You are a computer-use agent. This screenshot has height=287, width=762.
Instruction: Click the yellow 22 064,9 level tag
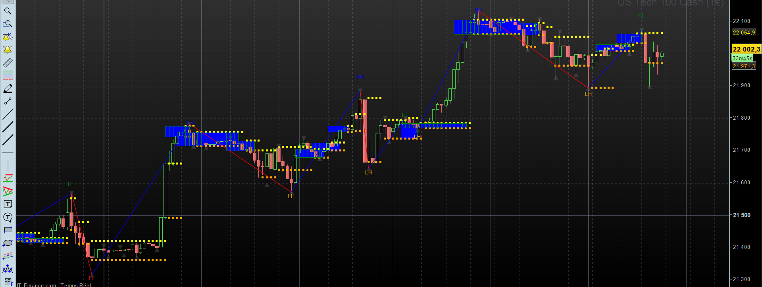pyautogui.click(x=744, y=33)
